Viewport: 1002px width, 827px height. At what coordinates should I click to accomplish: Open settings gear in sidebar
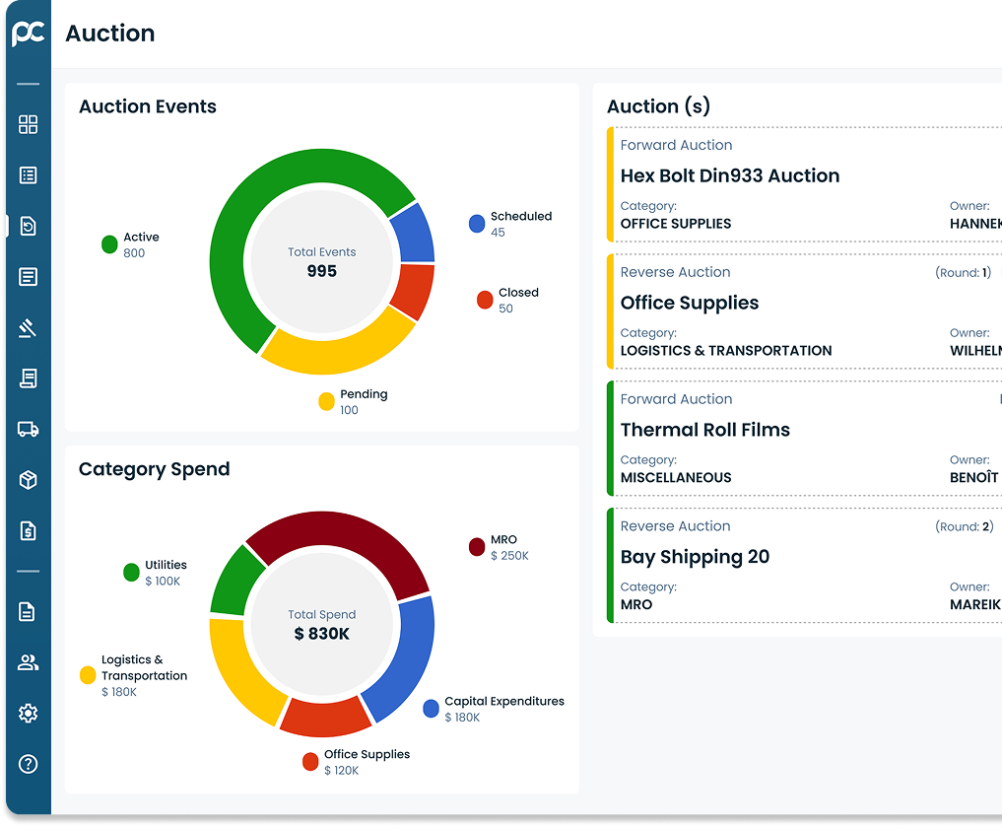pyautogui.click(x=29, y=713)
